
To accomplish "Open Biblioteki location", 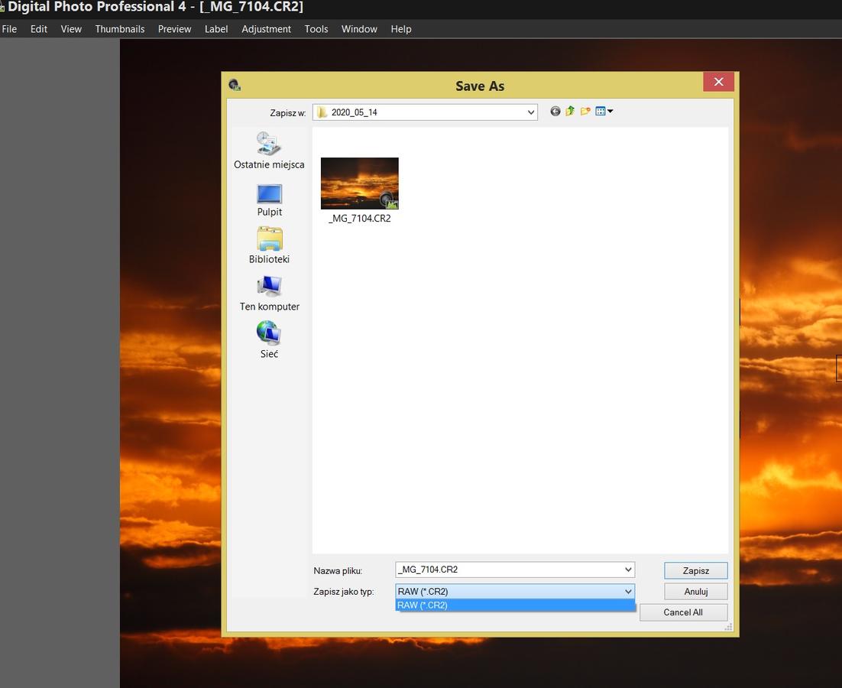I will (269, 245).
